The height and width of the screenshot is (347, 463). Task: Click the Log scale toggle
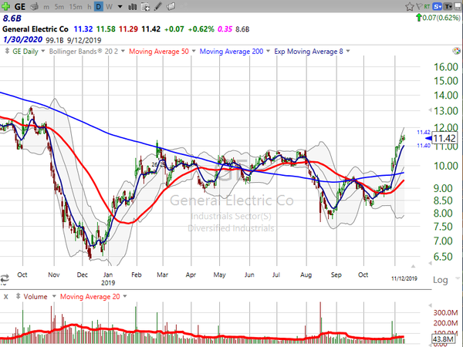click(441, 280)
